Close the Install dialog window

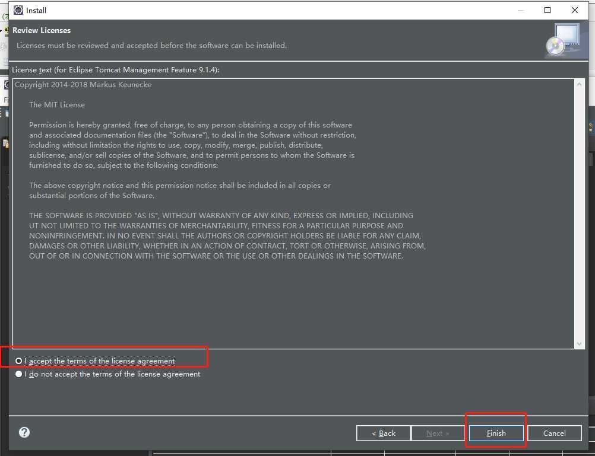click(574, 10)
